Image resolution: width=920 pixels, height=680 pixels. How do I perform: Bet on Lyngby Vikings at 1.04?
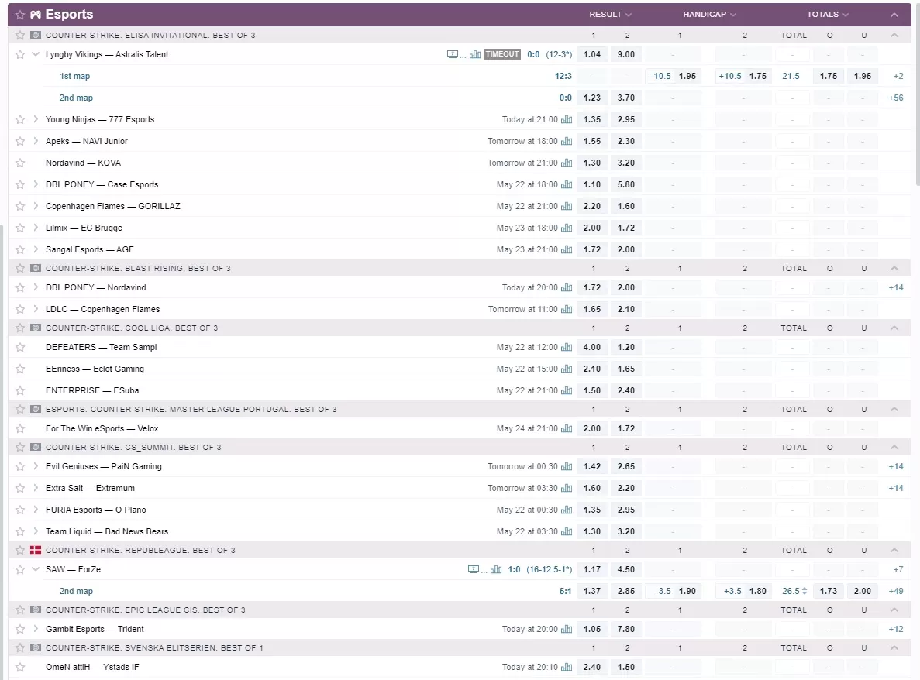click(592, 54)
